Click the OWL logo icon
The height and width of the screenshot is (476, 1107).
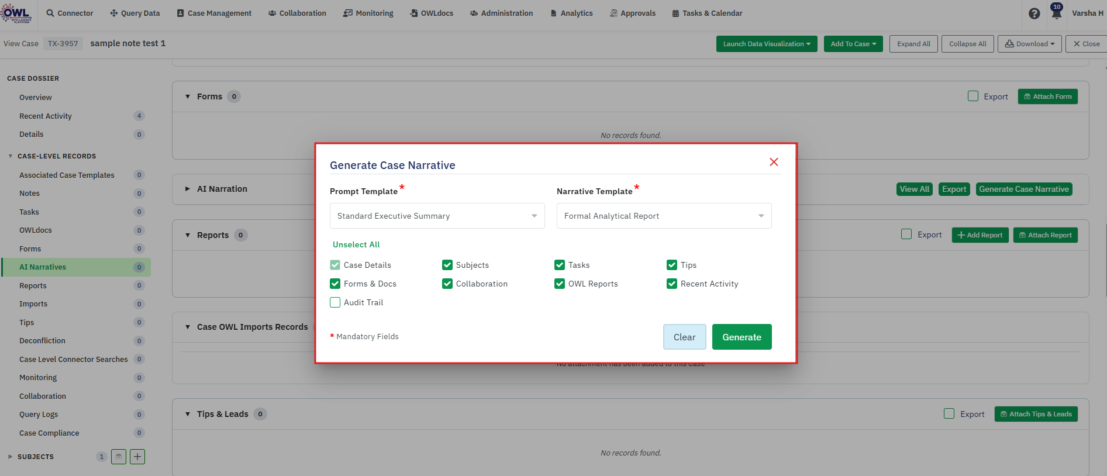click(16, 13)
